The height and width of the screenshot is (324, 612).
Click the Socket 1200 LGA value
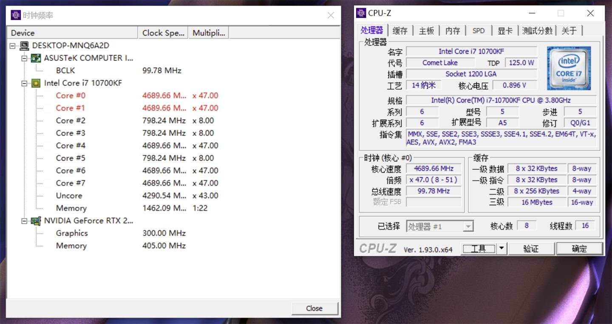click(471, 74)
